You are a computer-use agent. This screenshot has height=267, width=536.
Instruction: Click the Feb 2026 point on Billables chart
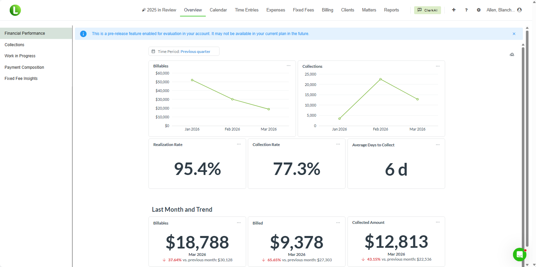(x=232, y=99)
